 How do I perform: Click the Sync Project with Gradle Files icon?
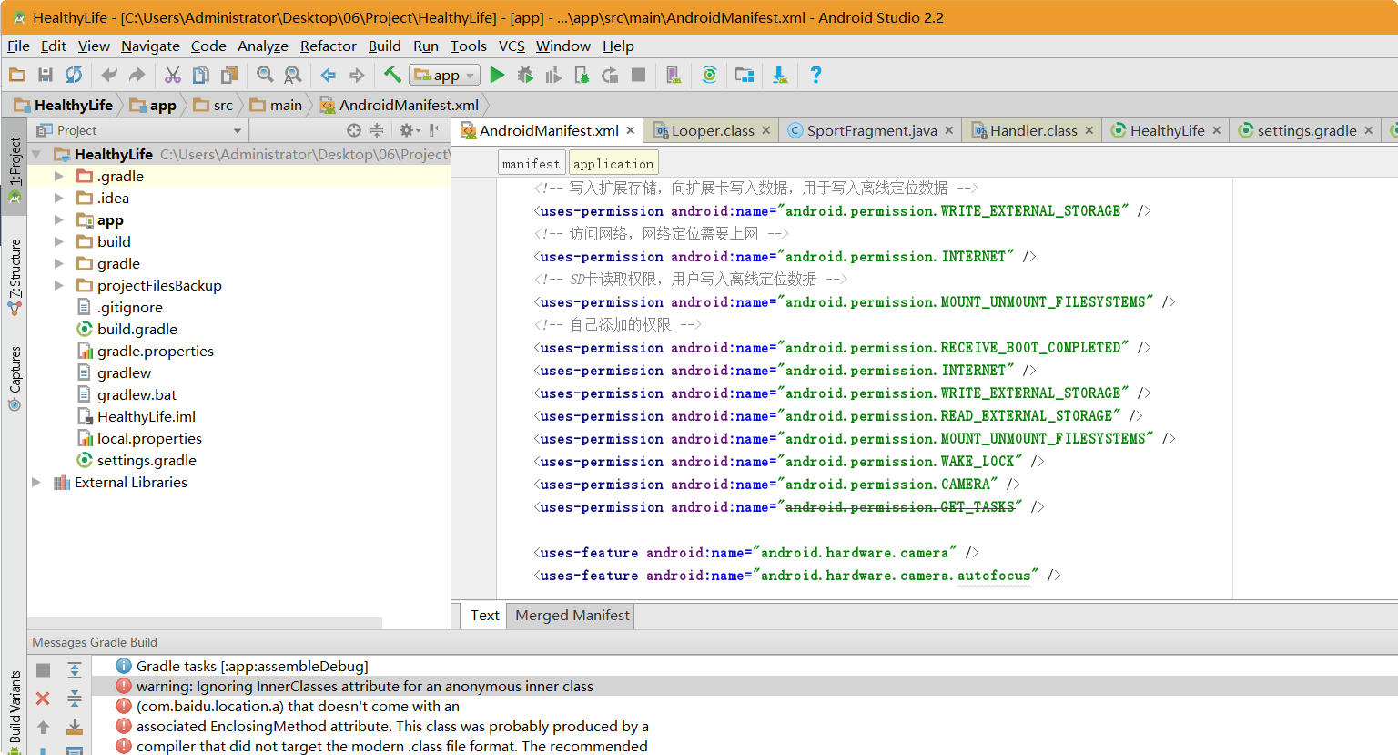pos(709,75)
